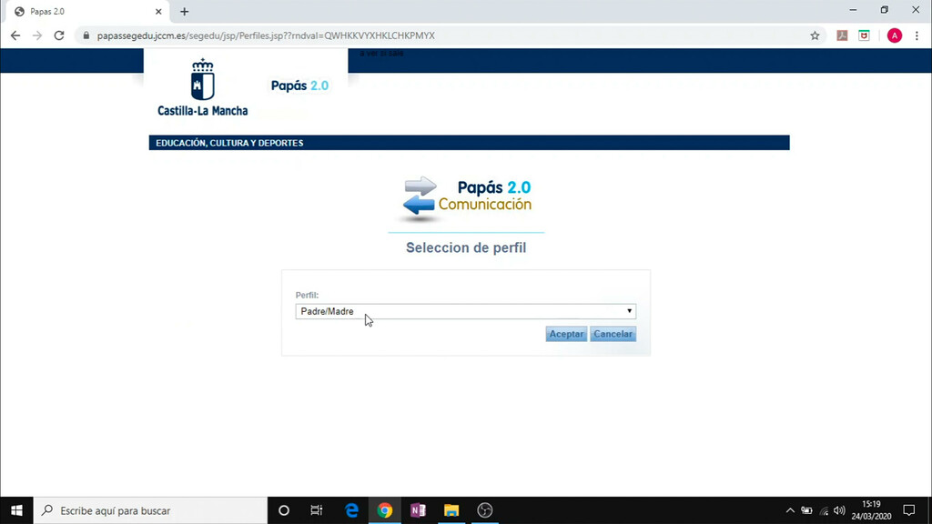
Task: Open the Windows Start menu
Action: pos(16,510)
